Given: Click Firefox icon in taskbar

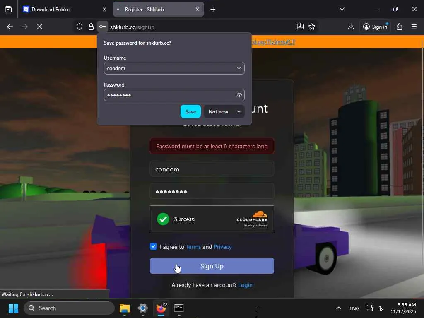Looking at the screenshot, I should click(161, 308).
